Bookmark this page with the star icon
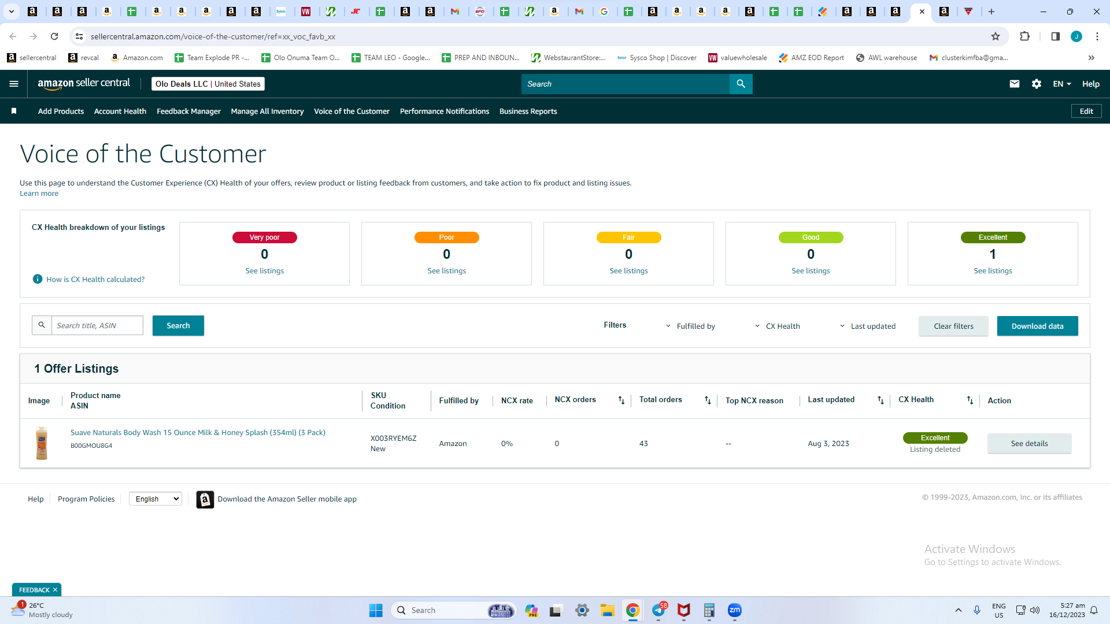 [x=996, y=36]
